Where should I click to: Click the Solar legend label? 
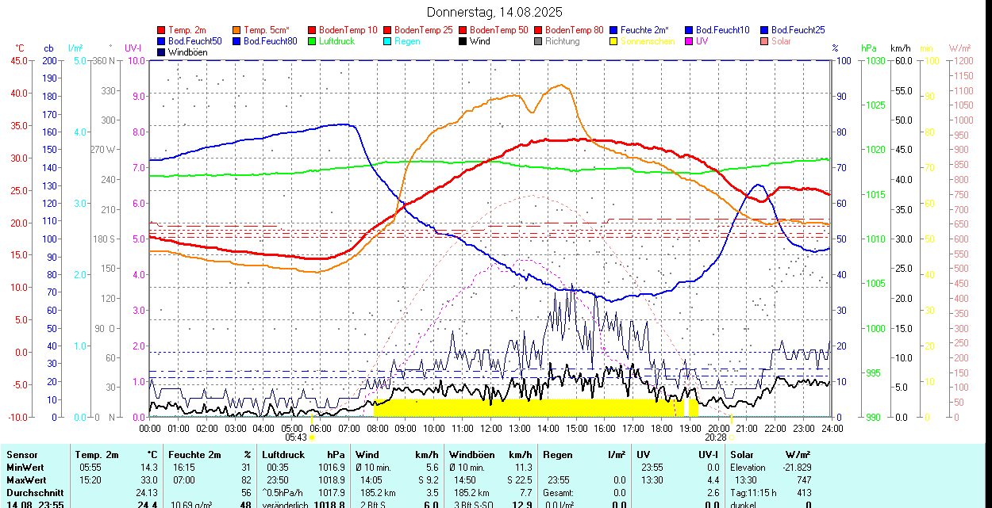tap(781, 41)
